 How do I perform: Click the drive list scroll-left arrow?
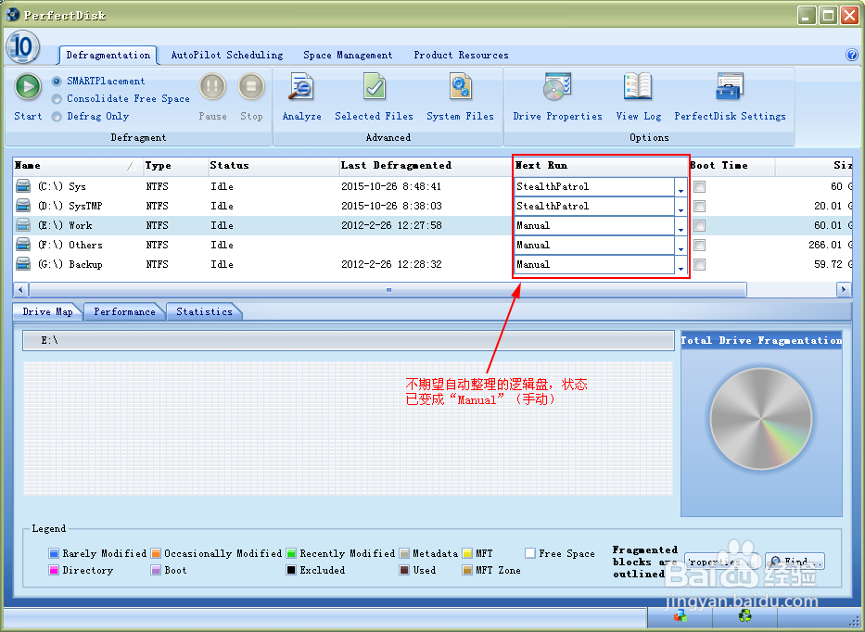coord(20,289)
